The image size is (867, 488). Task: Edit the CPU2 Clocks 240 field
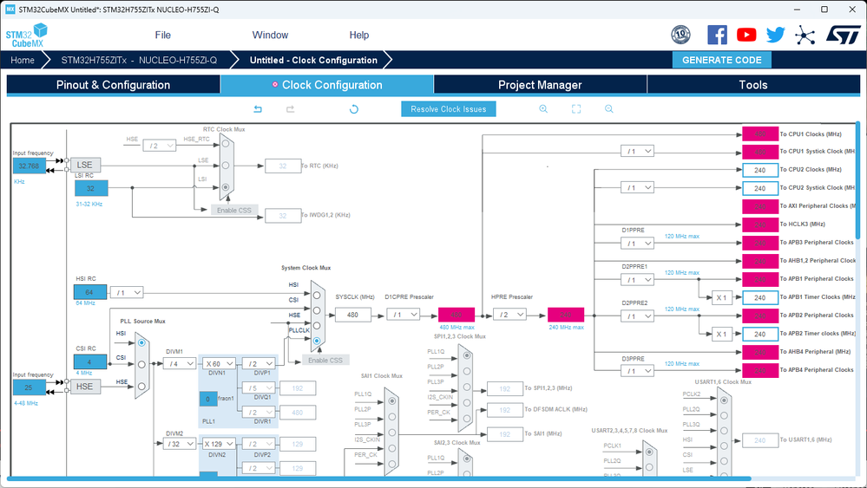point(760,170)
